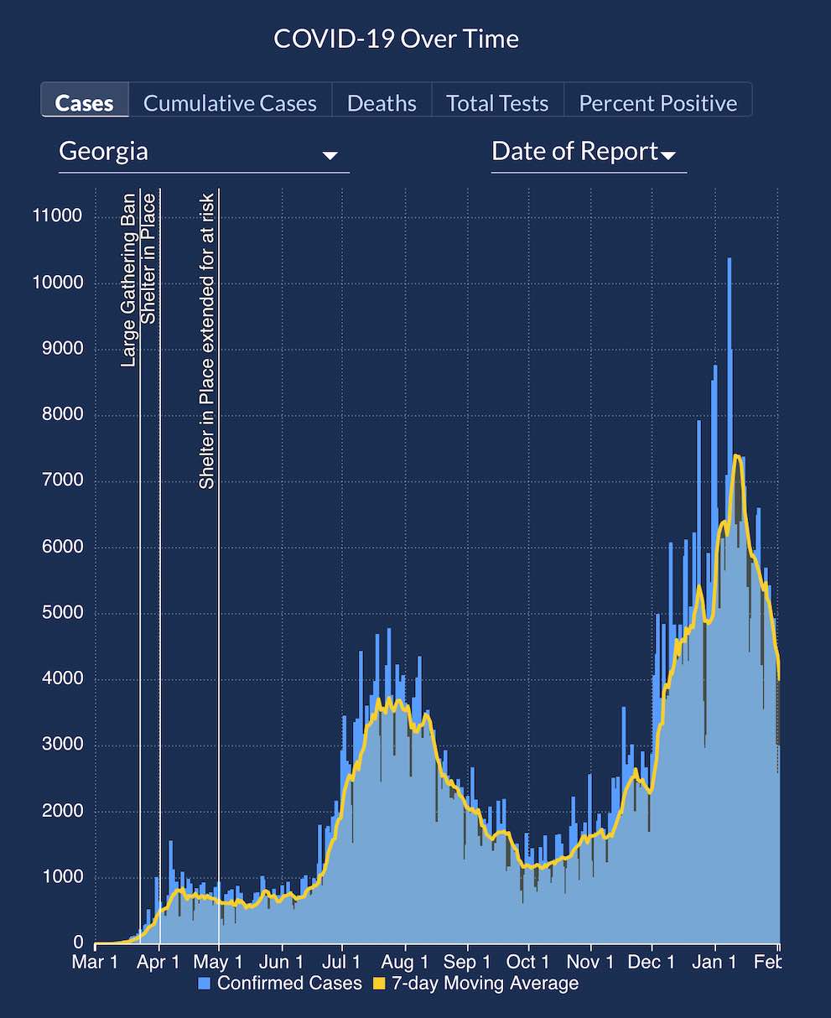Show the Percent Positive tab
Viewport: 831px width, 1018px height.
coord(657,102)
